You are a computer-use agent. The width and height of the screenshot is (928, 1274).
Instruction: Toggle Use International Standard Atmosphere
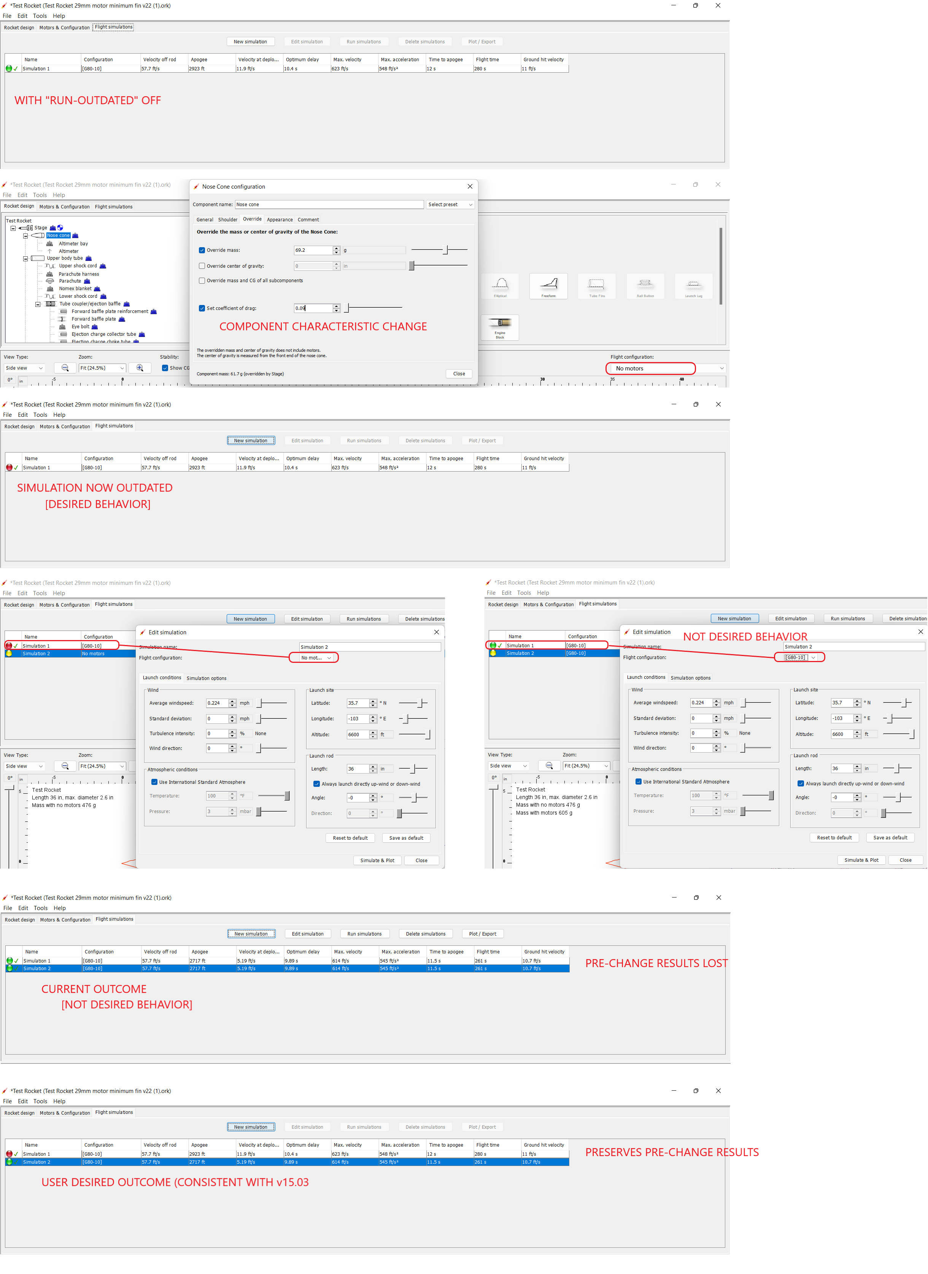[154, 782]
